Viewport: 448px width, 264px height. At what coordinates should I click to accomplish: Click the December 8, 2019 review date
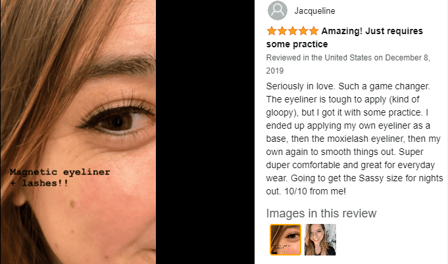pyautogui.click(x=348, y=64)
